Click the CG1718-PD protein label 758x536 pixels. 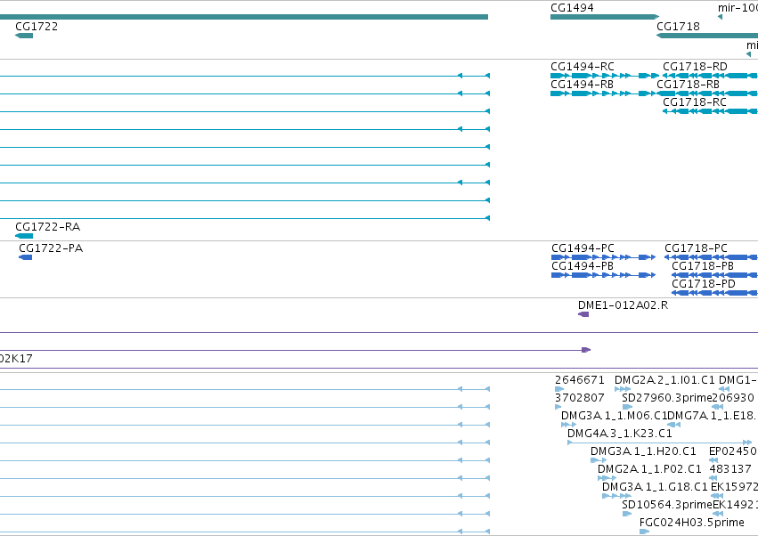tap(704, 284)
